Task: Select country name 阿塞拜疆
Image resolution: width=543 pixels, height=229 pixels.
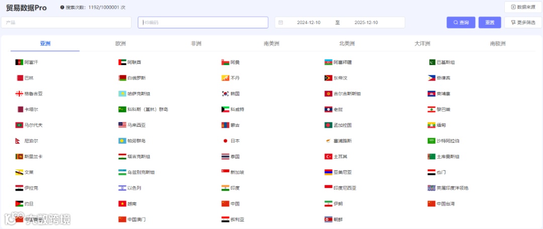Action: (x=342, y=63)
